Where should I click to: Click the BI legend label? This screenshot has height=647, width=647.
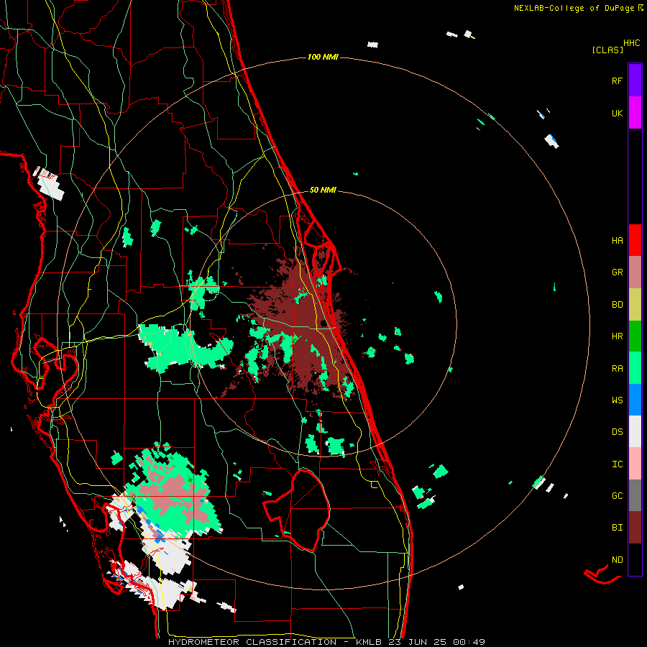click(617, 528)
